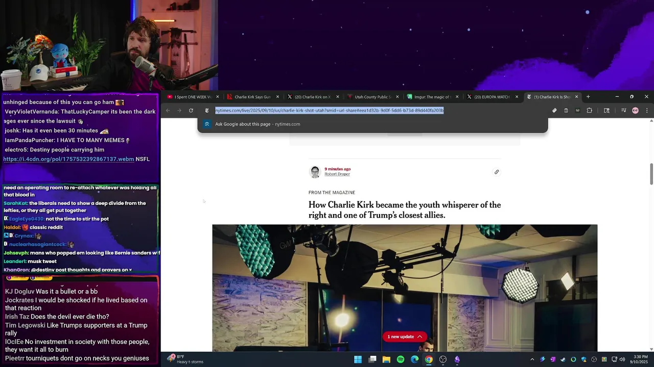Click '1 new update' button

(405, 337)
